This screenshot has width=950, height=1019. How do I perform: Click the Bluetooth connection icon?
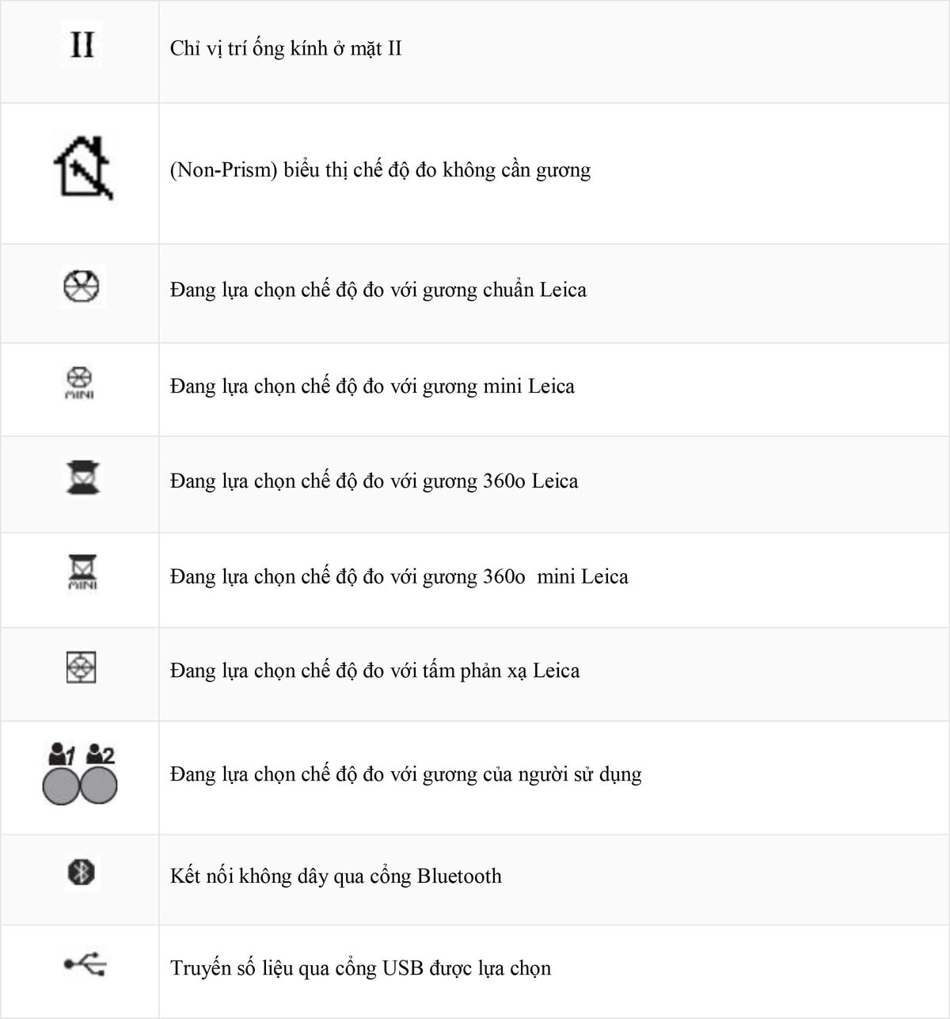[x=81, y=873]
